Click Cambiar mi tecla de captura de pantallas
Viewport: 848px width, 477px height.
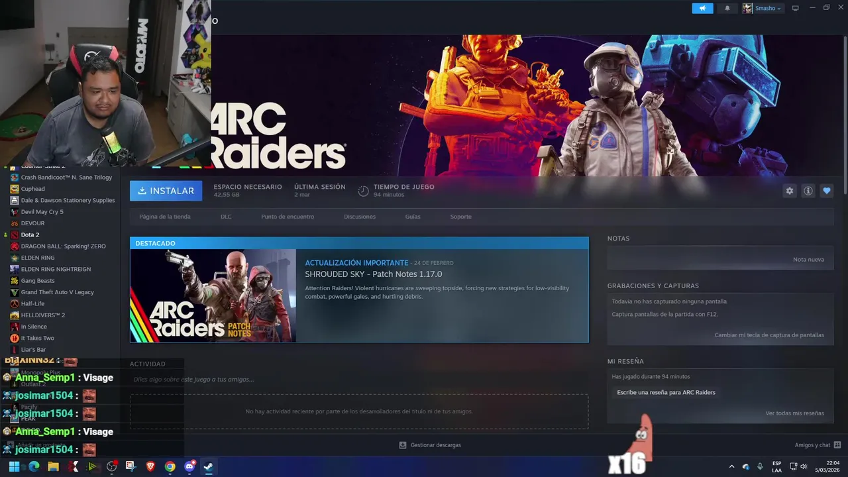point(769,335)
